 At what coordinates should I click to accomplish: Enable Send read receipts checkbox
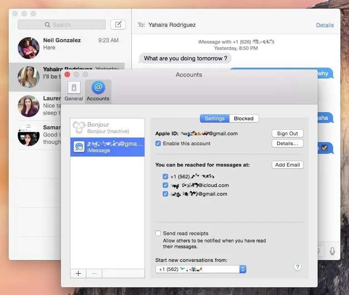158,233
